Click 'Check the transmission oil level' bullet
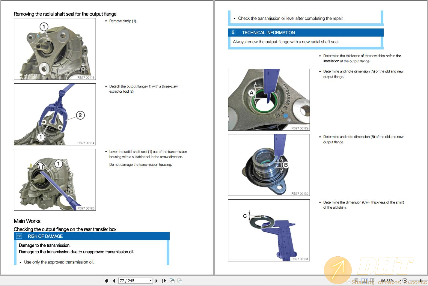The image size is (428, 286). 291,18
